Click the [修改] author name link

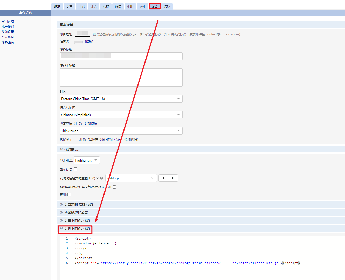click(x=89, y=41)
